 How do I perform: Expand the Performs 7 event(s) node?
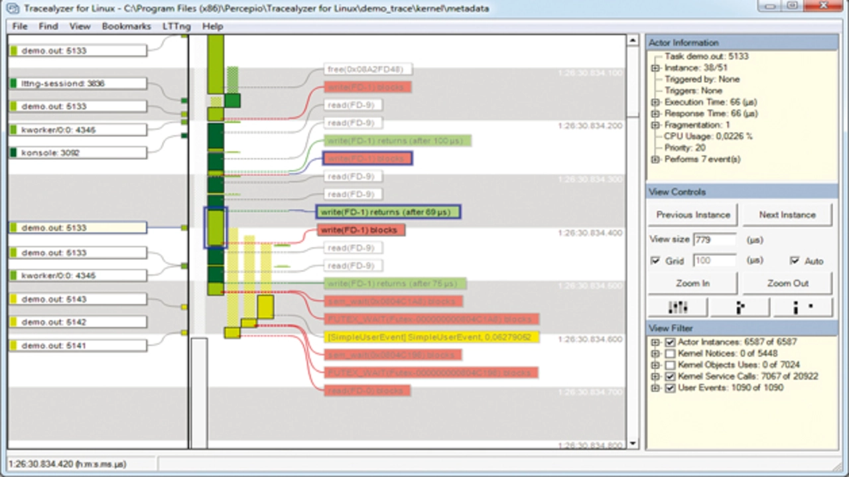coord(655,159)
